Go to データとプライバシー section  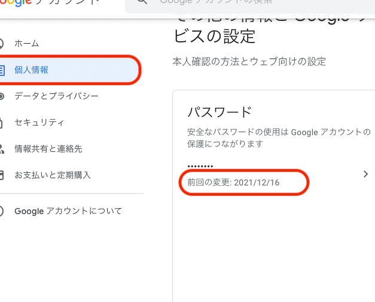tap(56, 96)
